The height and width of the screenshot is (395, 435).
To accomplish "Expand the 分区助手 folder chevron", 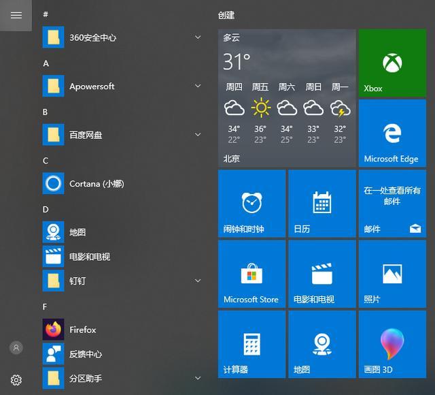I will pos(198,378).
